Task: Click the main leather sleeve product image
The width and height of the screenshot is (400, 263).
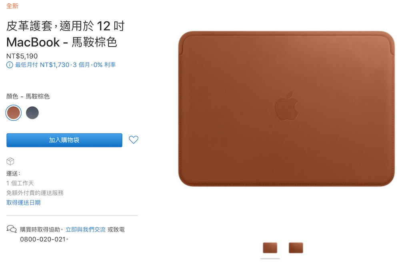Action: pyautogui.click(x=286, y=109)
